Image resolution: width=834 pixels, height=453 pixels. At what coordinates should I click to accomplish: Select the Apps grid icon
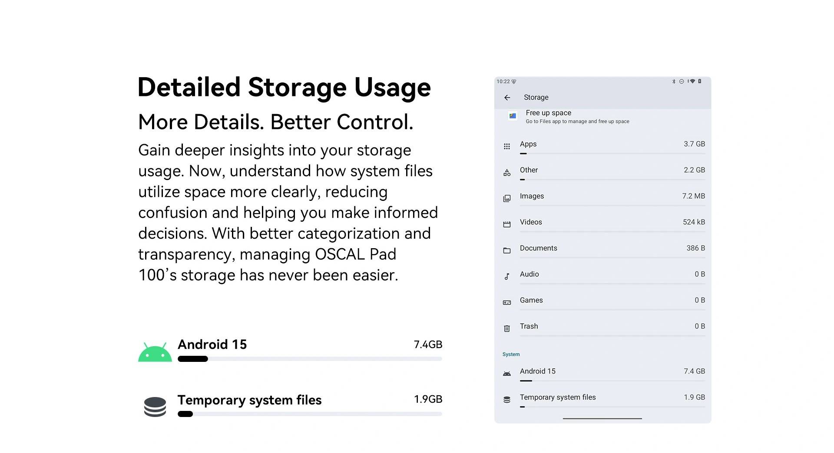tap(507, 146)
